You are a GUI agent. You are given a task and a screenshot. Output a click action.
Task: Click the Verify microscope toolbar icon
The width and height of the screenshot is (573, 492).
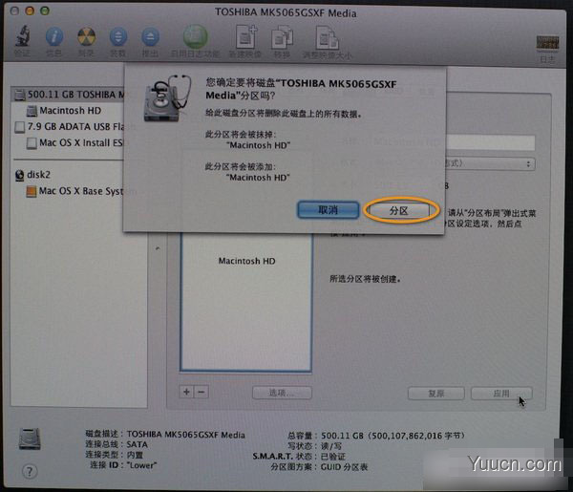coord(22,35)
